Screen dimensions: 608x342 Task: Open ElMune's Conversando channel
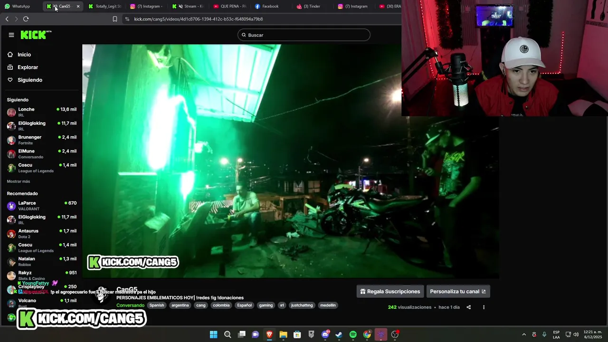point(41,154)
